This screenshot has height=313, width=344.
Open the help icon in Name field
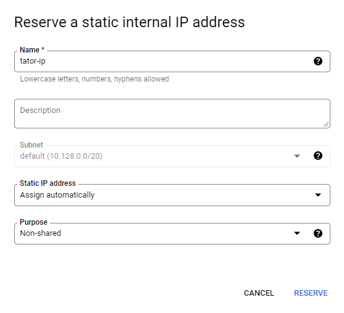click(318, 61)
